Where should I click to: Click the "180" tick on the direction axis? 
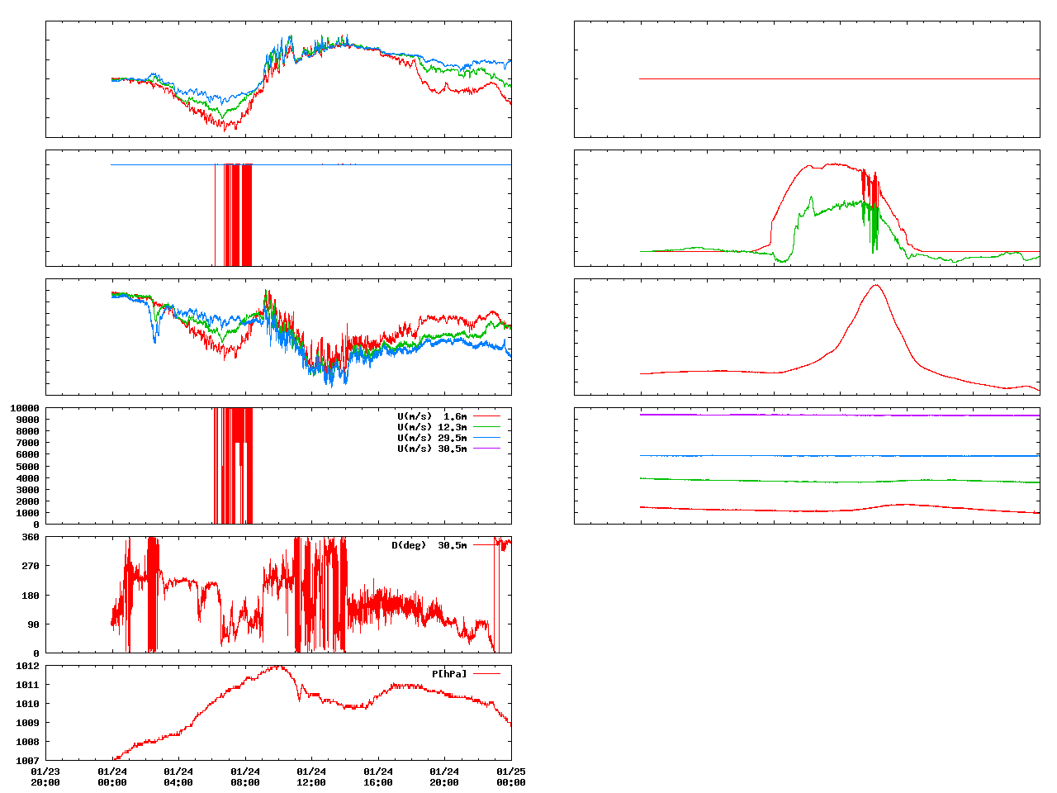coord(31,596)
